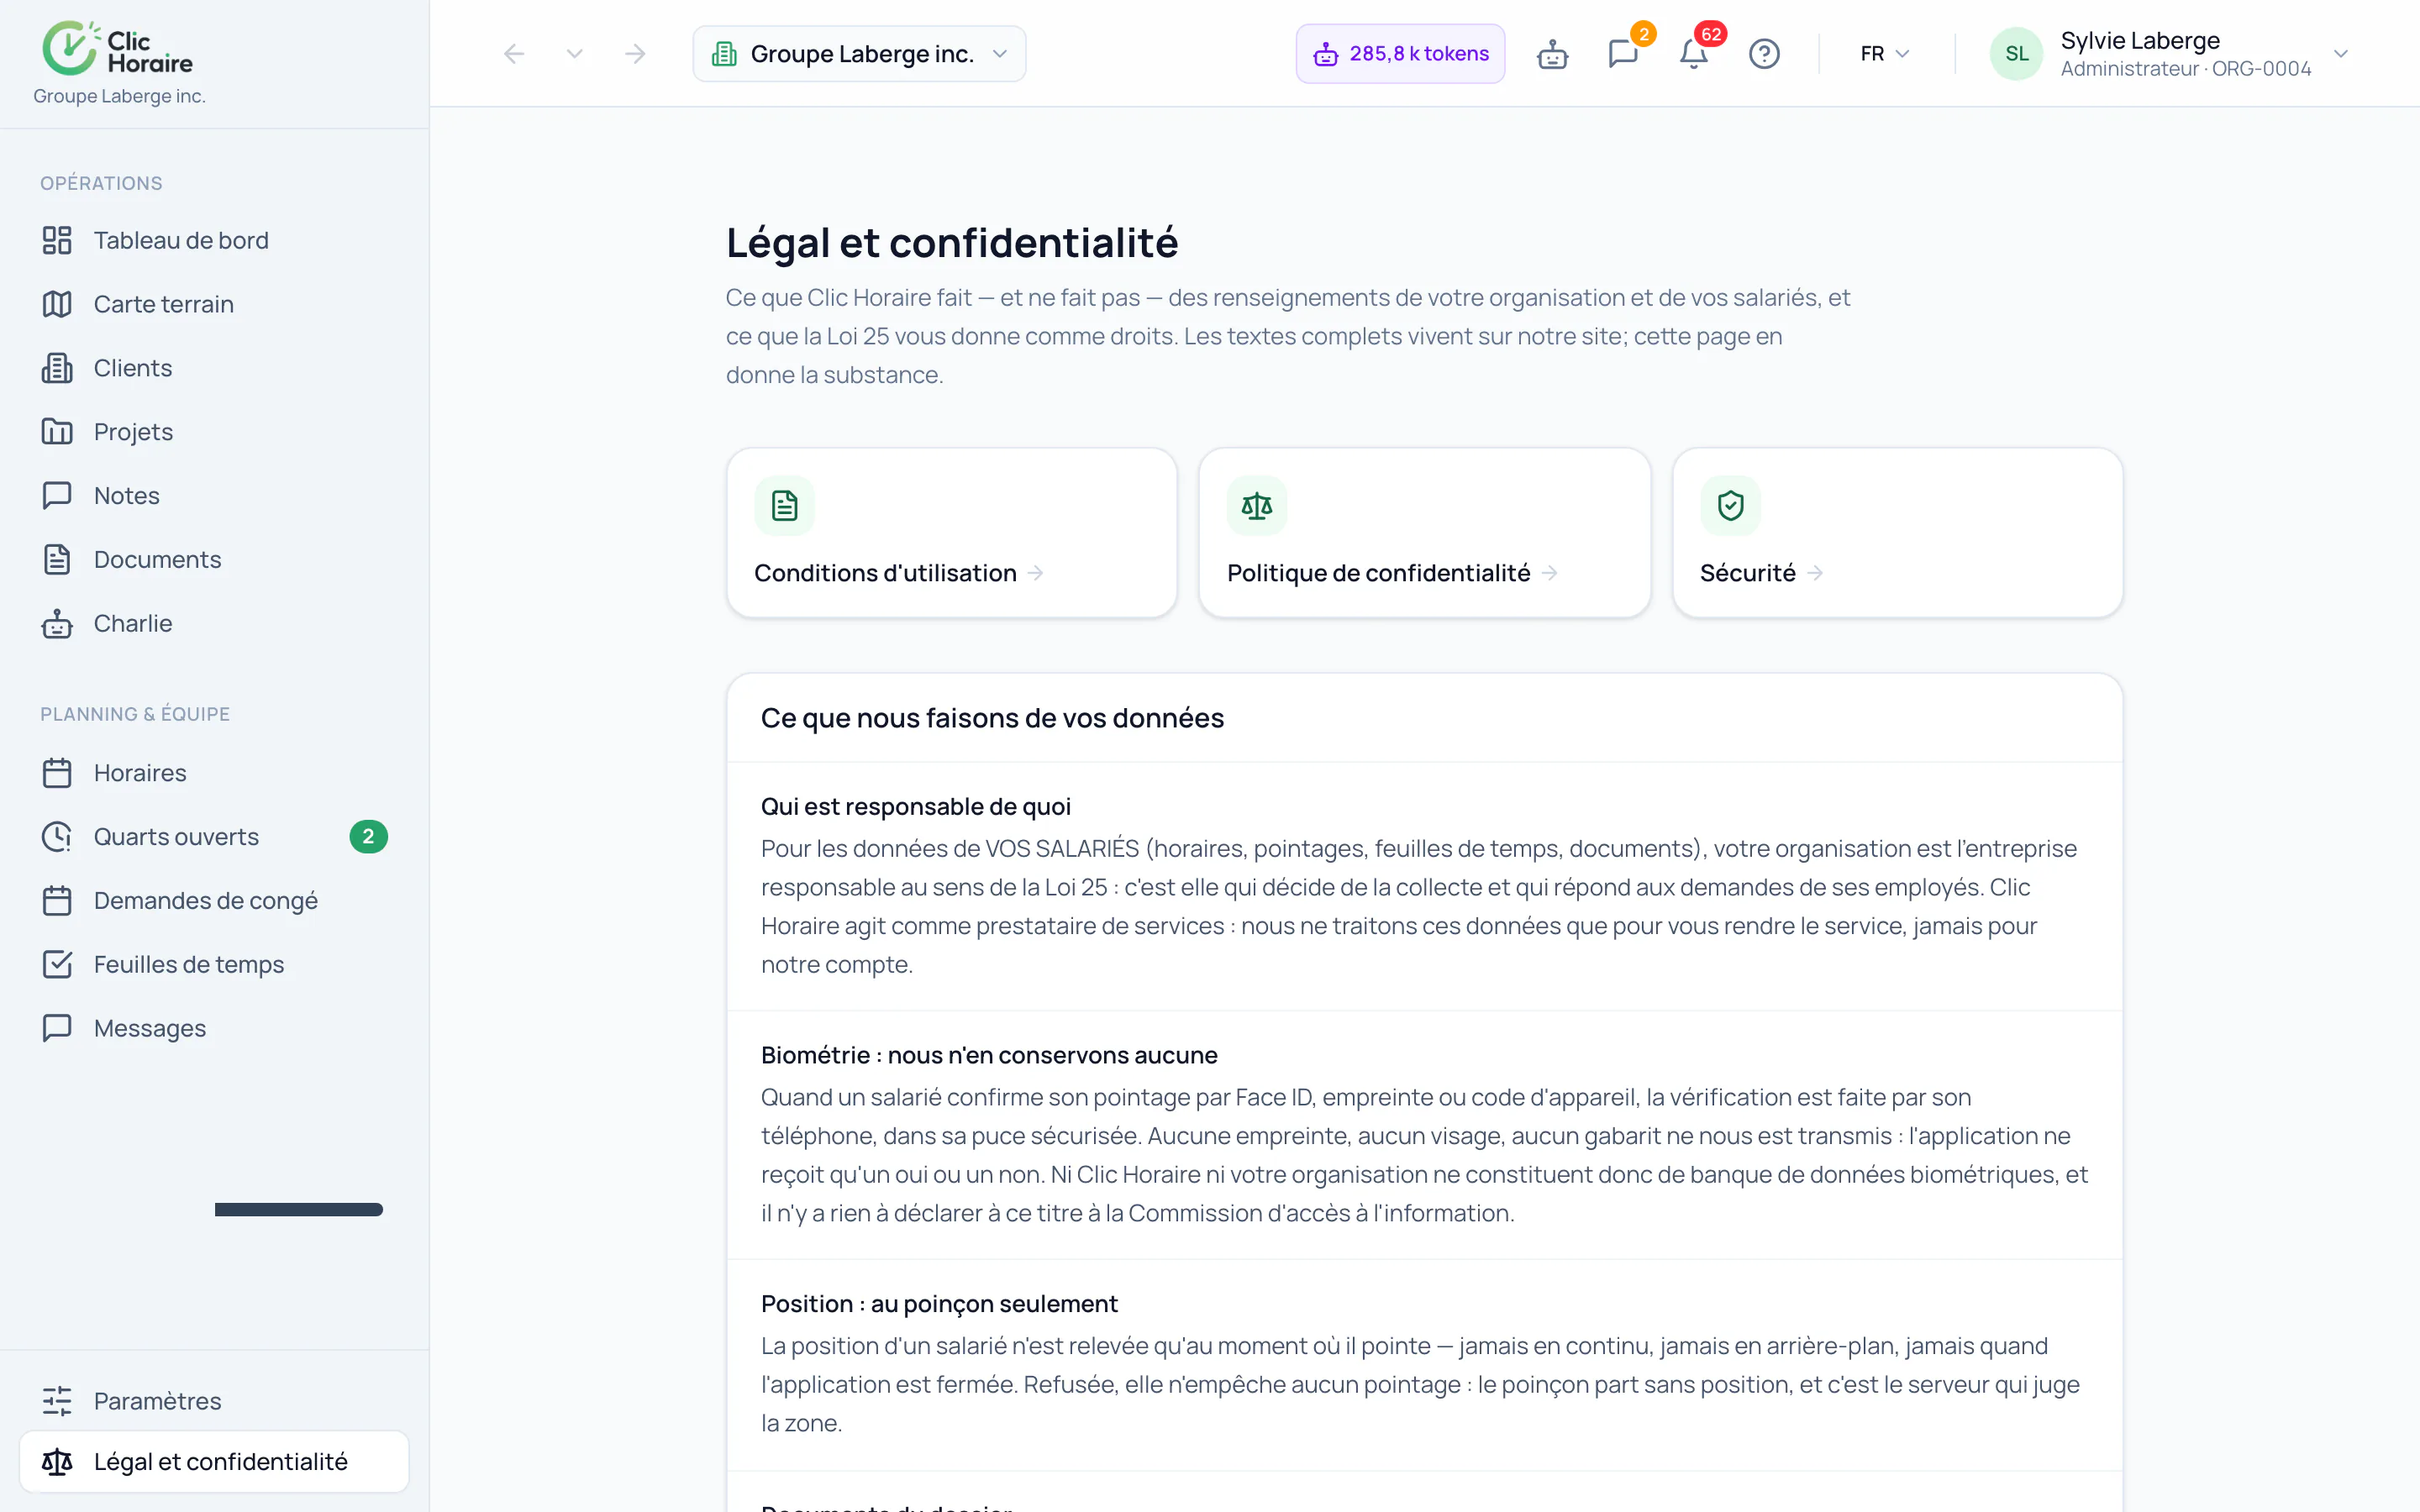Image resolution: width=2420 pixels, height=1512 pixels.
Task: Click the Légal et confidentialité page heading
Action: 952,243
